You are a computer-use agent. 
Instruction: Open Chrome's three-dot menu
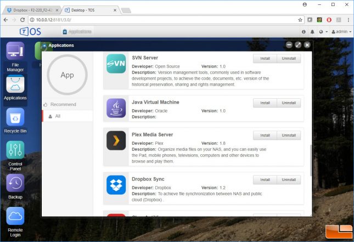click(x=349, y=20)
